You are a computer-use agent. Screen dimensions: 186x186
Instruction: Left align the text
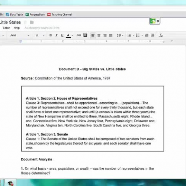click(93, 35)
